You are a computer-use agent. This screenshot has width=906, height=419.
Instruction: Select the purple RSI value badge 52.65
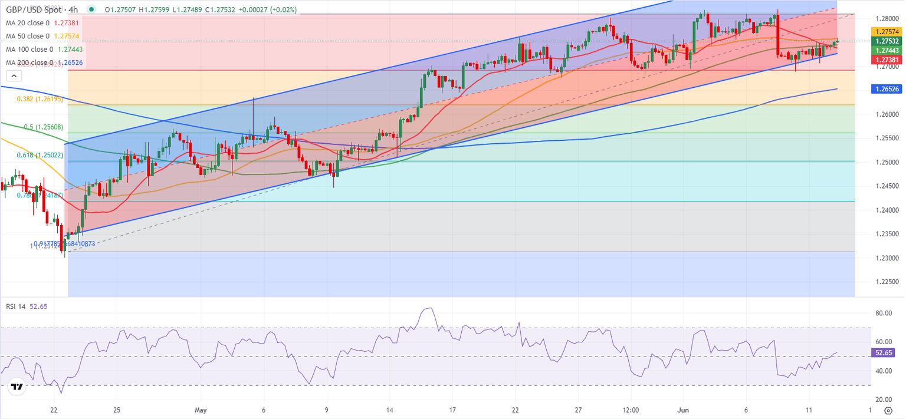882,352
